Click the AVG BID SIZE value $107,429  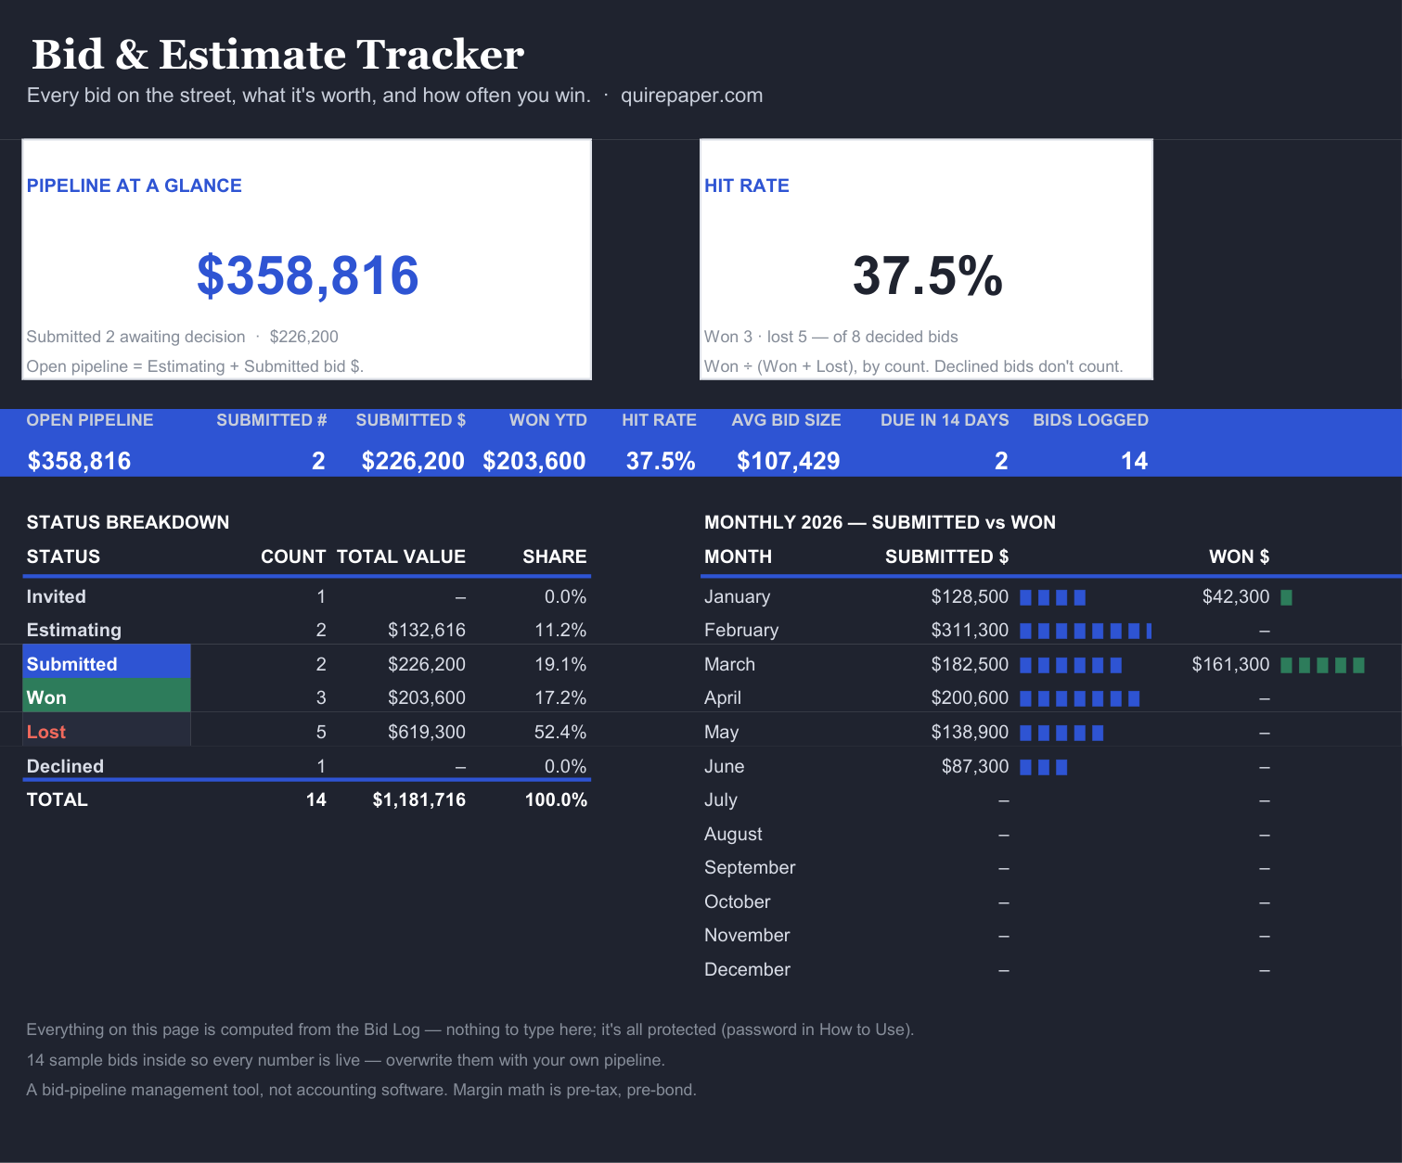(x=788, y=461)
